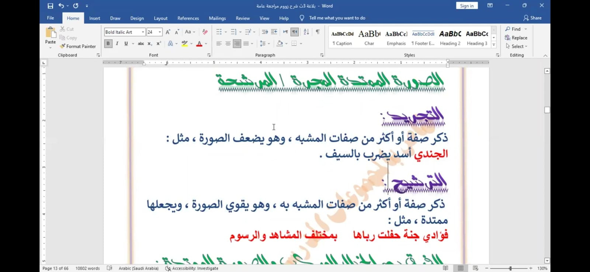
Task: Switch to the Design tab
Action: [x=137, y=18]
